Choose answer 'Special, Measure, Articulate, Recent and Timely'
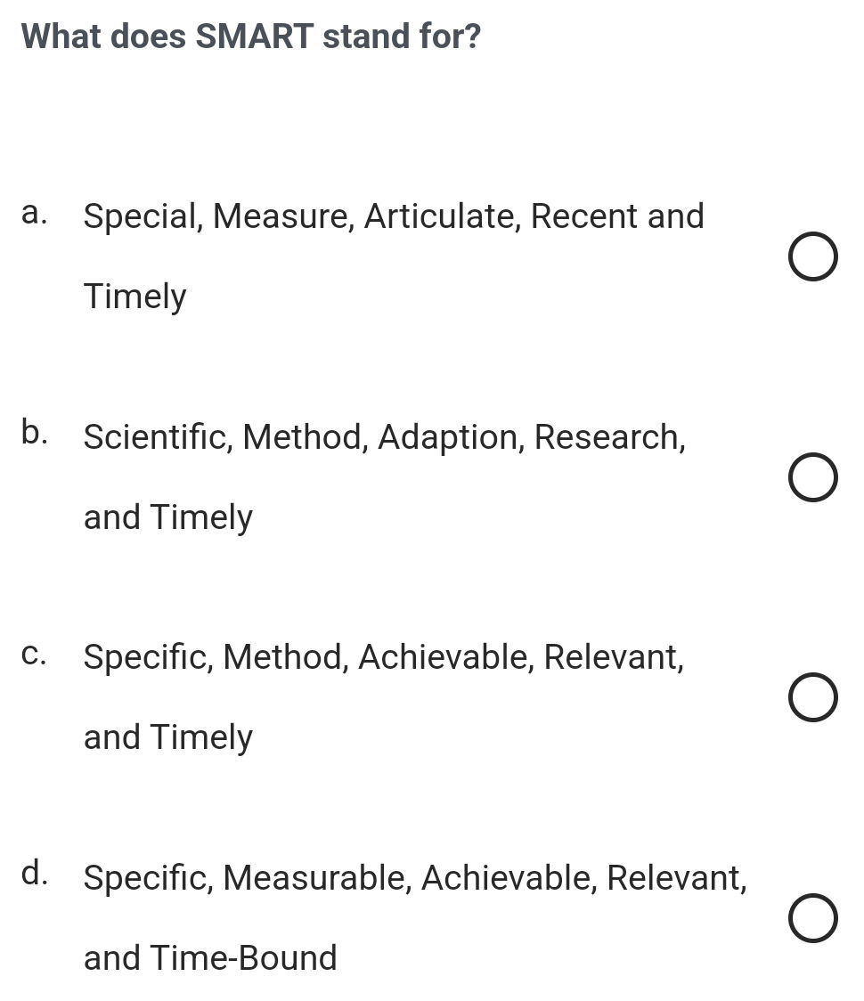The height and width of the screenshot is (1001, 864). [393, 216]
